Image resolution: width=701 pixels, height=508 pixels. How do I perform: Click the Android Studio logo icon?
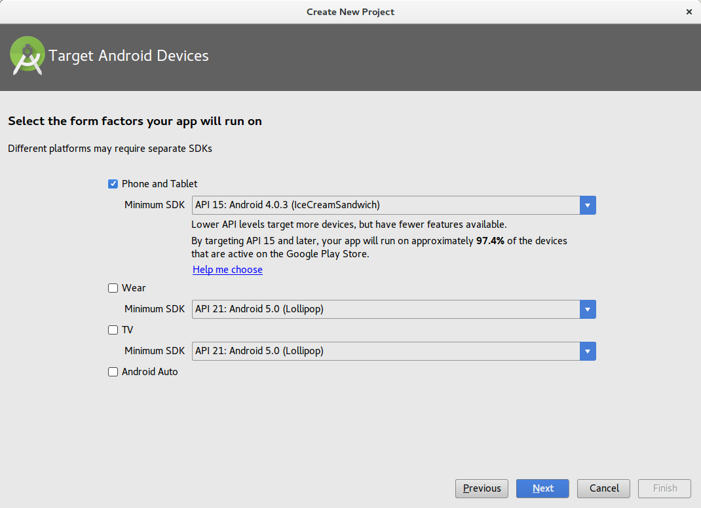coord(28,56)
